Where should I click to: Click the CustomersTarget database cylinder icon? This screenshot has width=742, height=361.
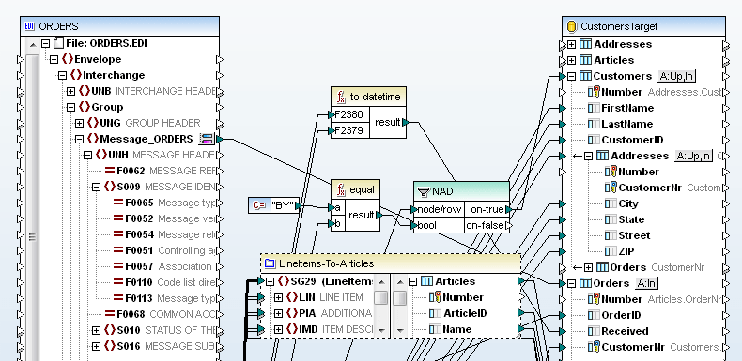pyautogui.click(x=572, y=26)
